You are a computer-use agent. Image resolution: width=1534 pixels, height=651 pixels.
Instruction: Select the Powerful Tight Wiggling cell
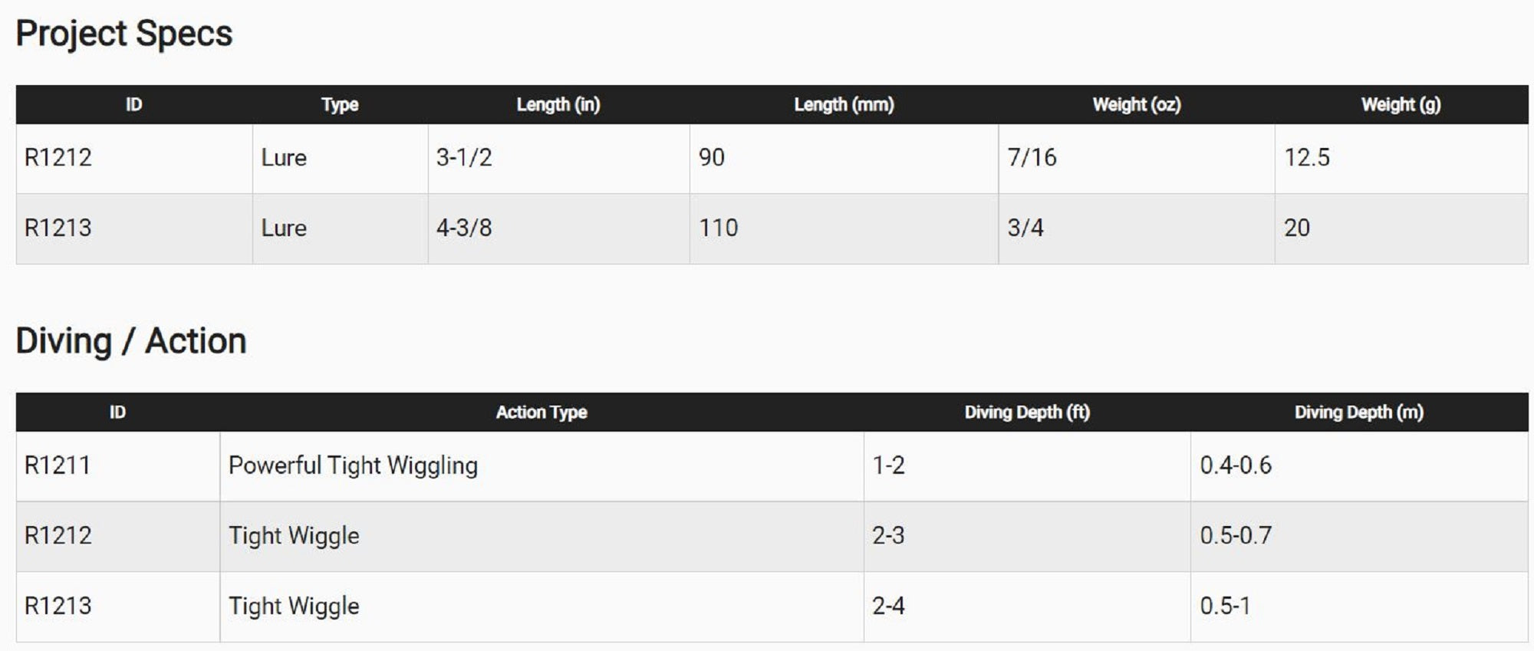coord(353,465)
